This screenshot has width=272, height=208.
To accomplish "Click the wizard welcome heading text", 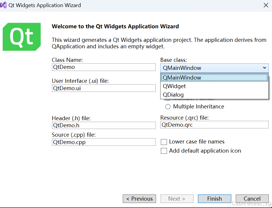I will point(115,26).
